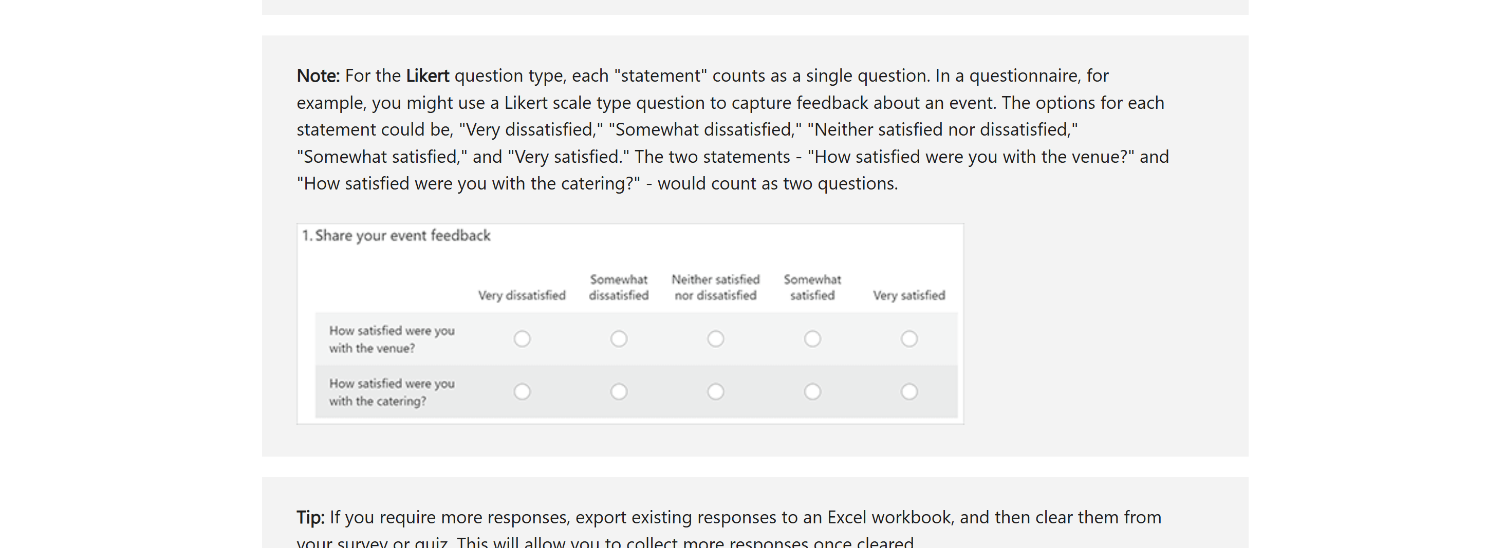Viewport: 1504px width, 548px height.
Task: Select Very satisfied for the catering question
Action: tap(908, 391)
